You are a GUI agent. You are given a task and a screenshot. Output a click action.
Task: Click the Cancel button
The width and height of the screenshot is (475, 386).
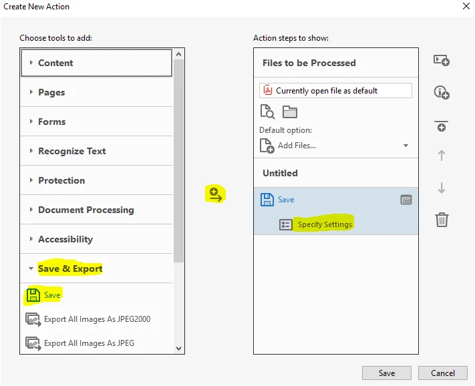pos(442,373)
